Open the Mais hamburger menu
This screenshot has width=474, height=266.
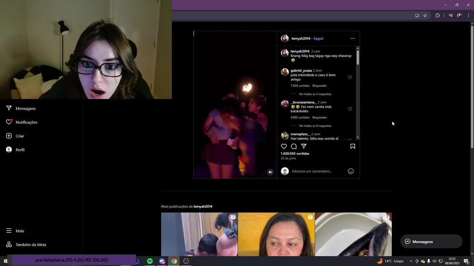tap(15, 231)
